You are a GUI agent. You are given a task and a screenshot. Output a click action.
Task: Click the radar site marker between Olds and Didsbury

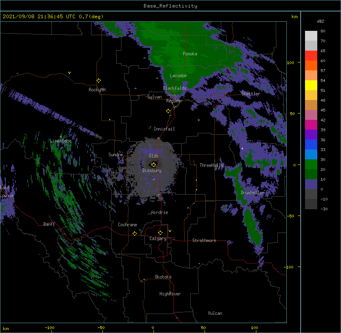[x=153, y=165]
